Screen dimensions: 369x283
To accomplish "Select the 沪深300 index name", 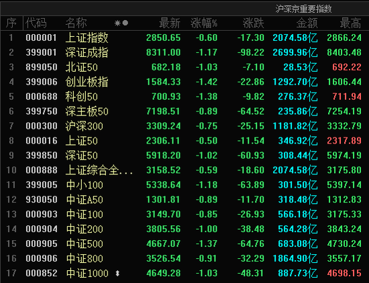I will [x=85, y=126].
